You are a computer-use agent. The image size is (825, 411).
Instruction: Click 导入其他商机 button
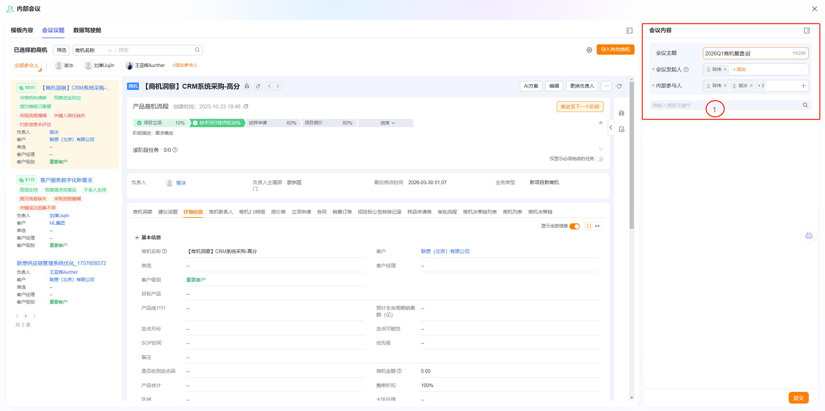point(615,50)
